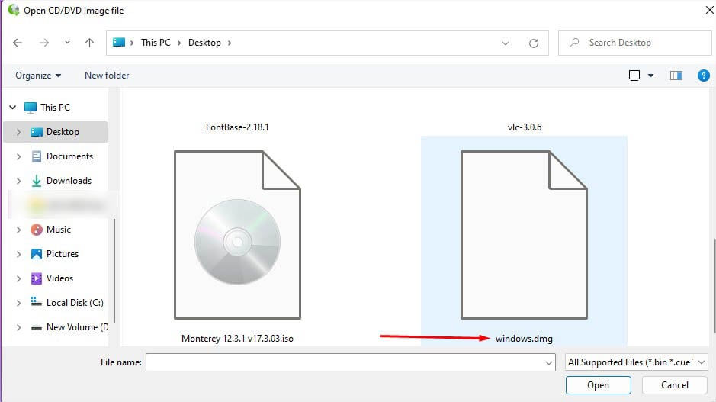The image size is (716, 402).
Task: Open Documents in the sidebar
Action: click(x=69, y=156)
